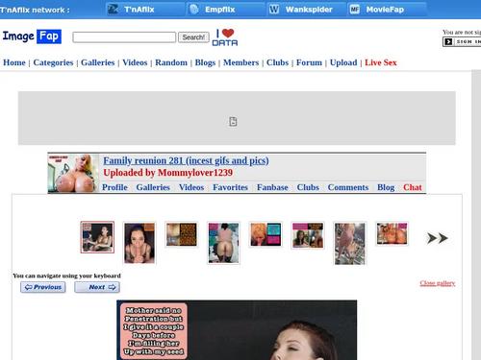Click the ImageFap logo
This screenshot has height=360, width=481.
tap(32, 36)
